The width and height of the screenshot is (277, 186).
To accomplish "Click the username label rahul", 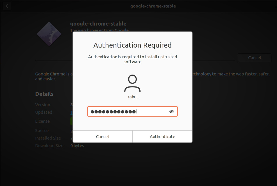I will click(132, 97).
